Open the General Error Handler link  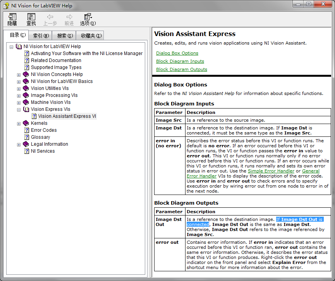pos(311,171)
